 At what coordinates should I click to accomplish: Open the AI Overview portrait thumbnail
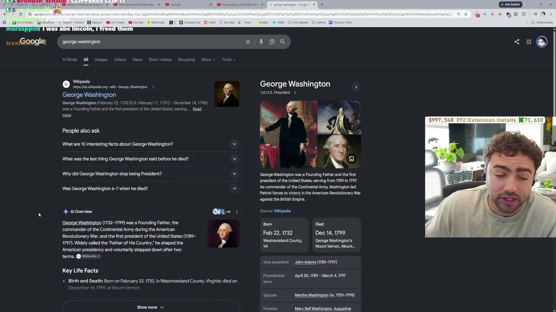[223, 233]
